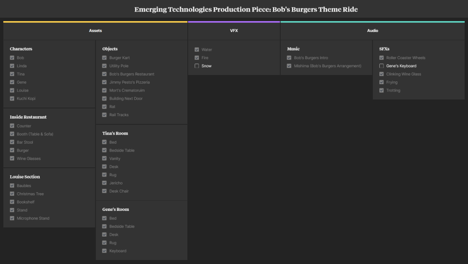Screen dimensions: 468x264
Task: Select the Assets column header
Action: click(x=96, y=31)
